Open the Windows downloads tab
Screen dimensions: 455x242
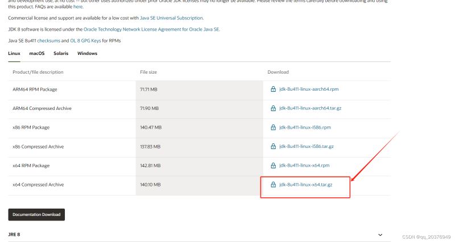pyautogui.click(x=87, y=53)
